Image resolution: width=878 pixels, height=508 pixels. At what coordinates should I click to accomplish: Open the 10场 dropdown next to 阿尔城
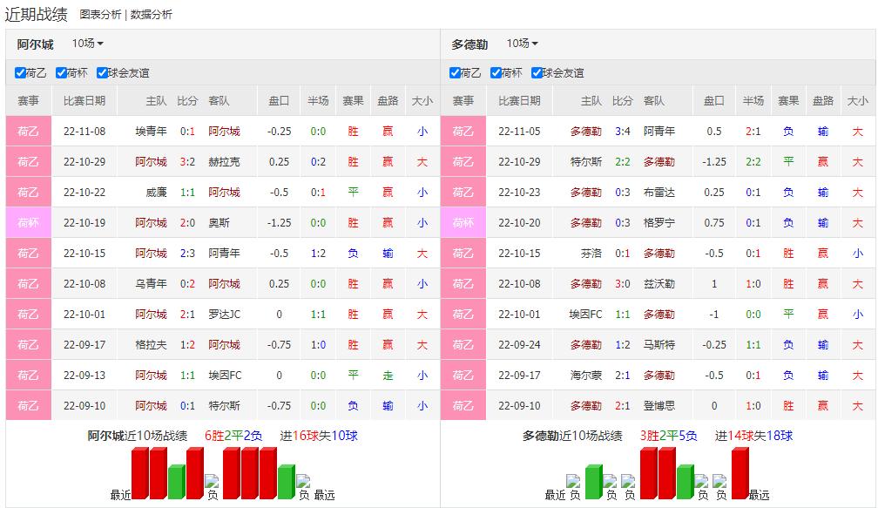coord(87,44)
